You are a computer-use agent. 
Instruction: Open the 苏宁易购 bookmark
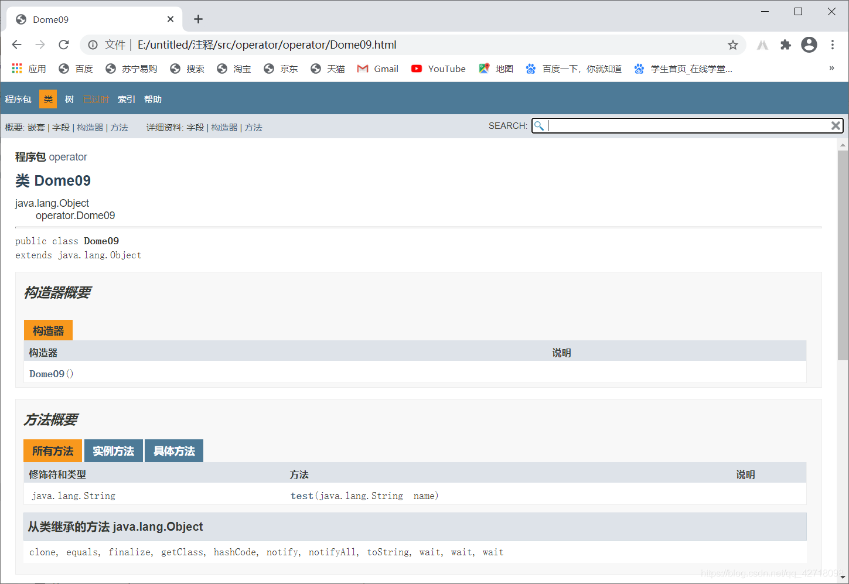click(131, 69)
